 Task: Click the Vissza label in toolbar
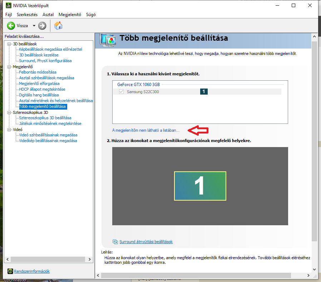click(22, 26)
